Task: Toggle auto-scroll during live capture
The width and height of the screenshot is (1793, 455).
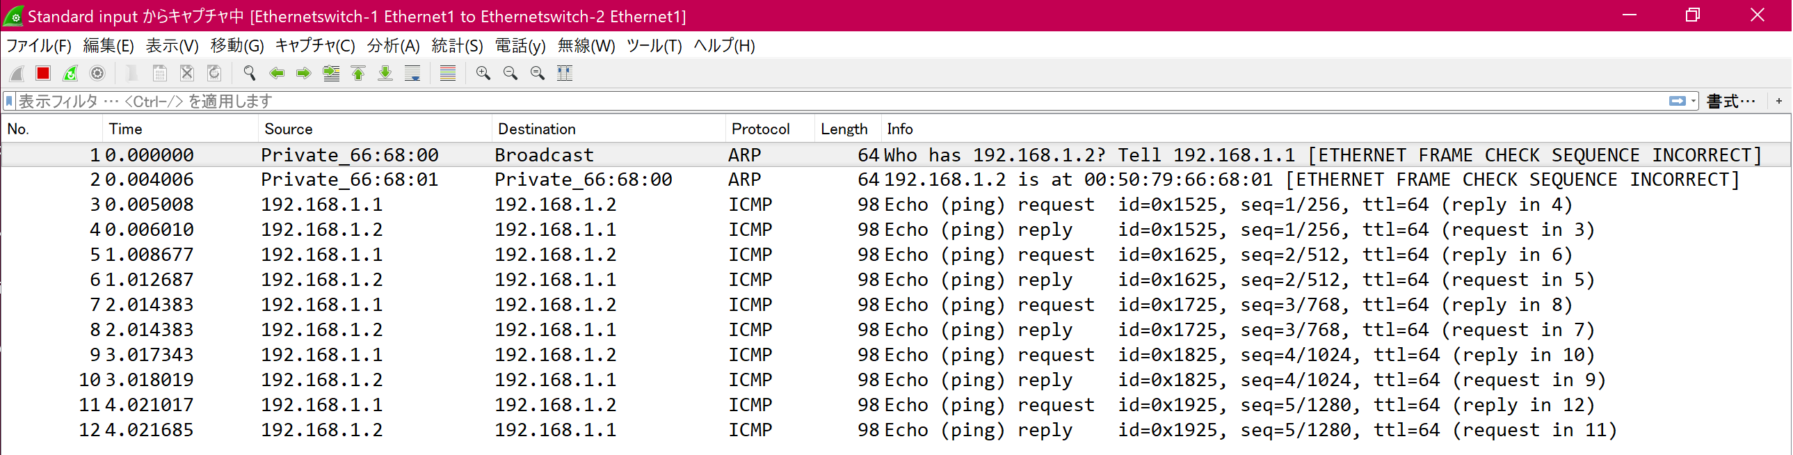Action: coord(412,73)
